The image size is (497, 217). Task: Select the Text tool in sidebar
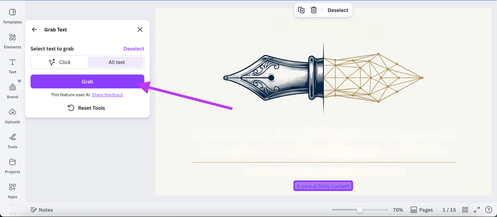pos(12,66)
